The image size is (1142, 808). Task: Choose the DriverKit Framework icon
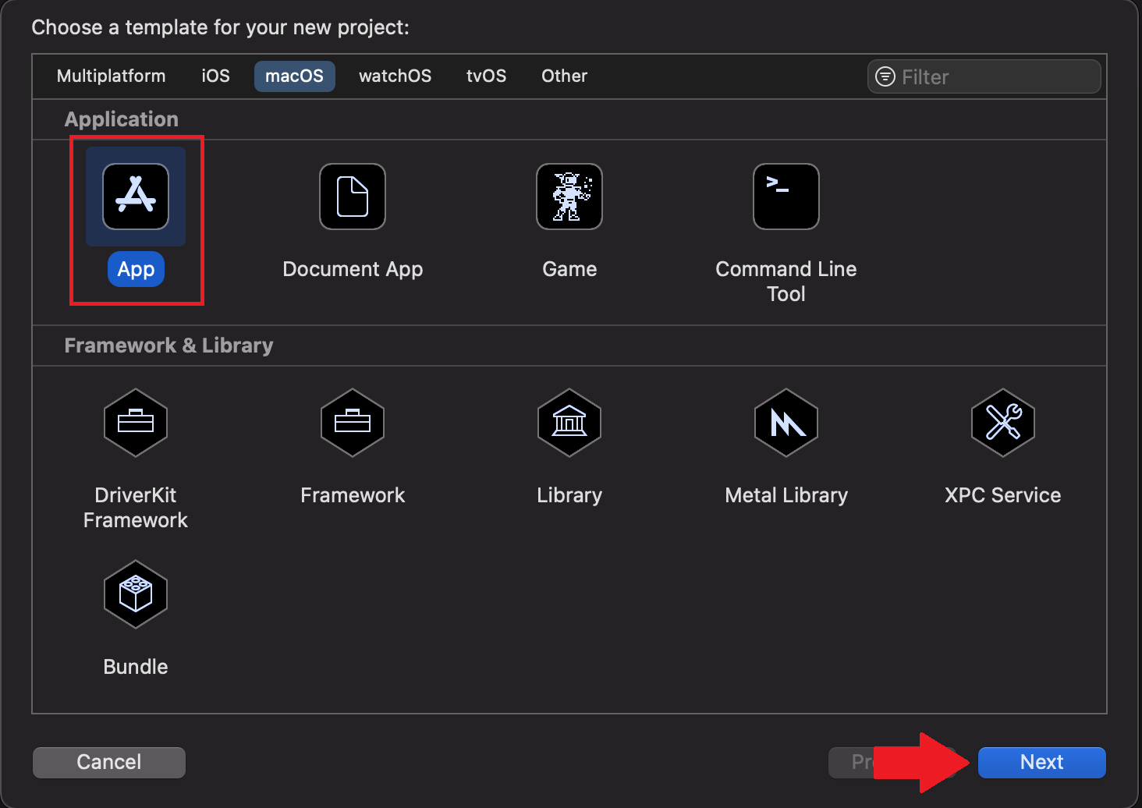pos(136,423)
